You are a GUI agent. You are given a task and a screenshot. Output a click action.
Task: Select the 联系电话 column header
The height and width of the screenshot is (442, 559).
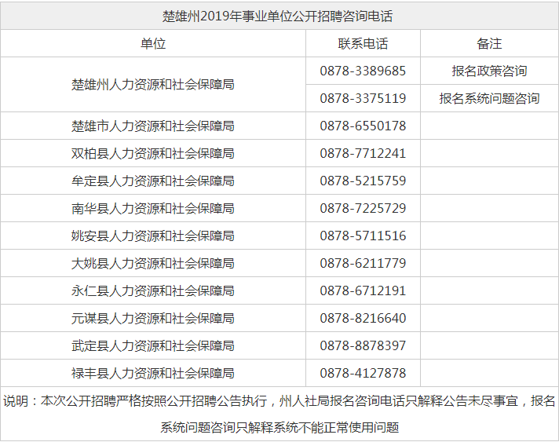click(x=363, y=43)
